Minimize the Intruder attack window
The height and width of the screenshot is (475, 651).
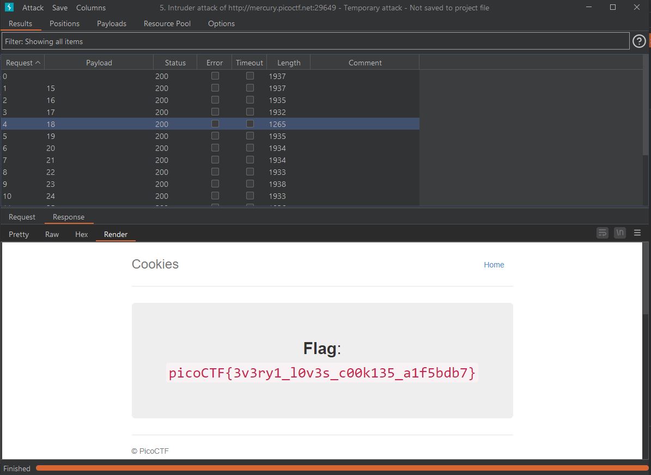tap(589, 8)
